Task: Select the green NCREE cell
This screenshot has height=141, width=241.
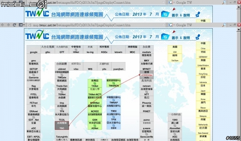Action: (95, 108)
